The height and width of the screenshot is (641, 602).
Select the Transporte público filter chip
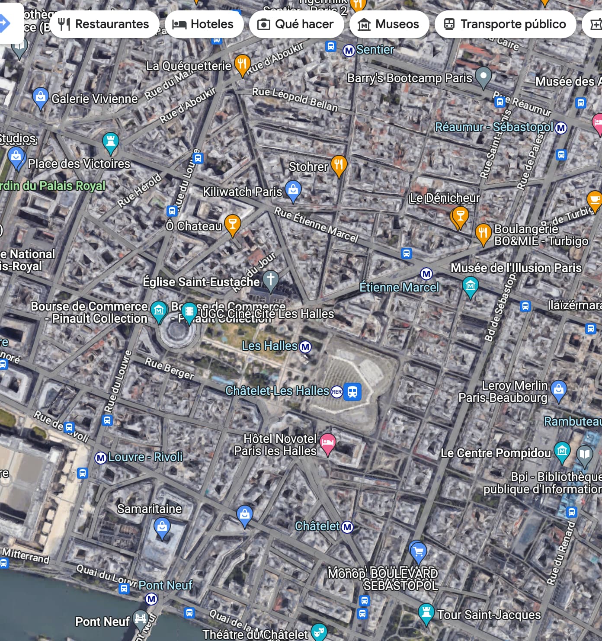(x=505, y=24)
